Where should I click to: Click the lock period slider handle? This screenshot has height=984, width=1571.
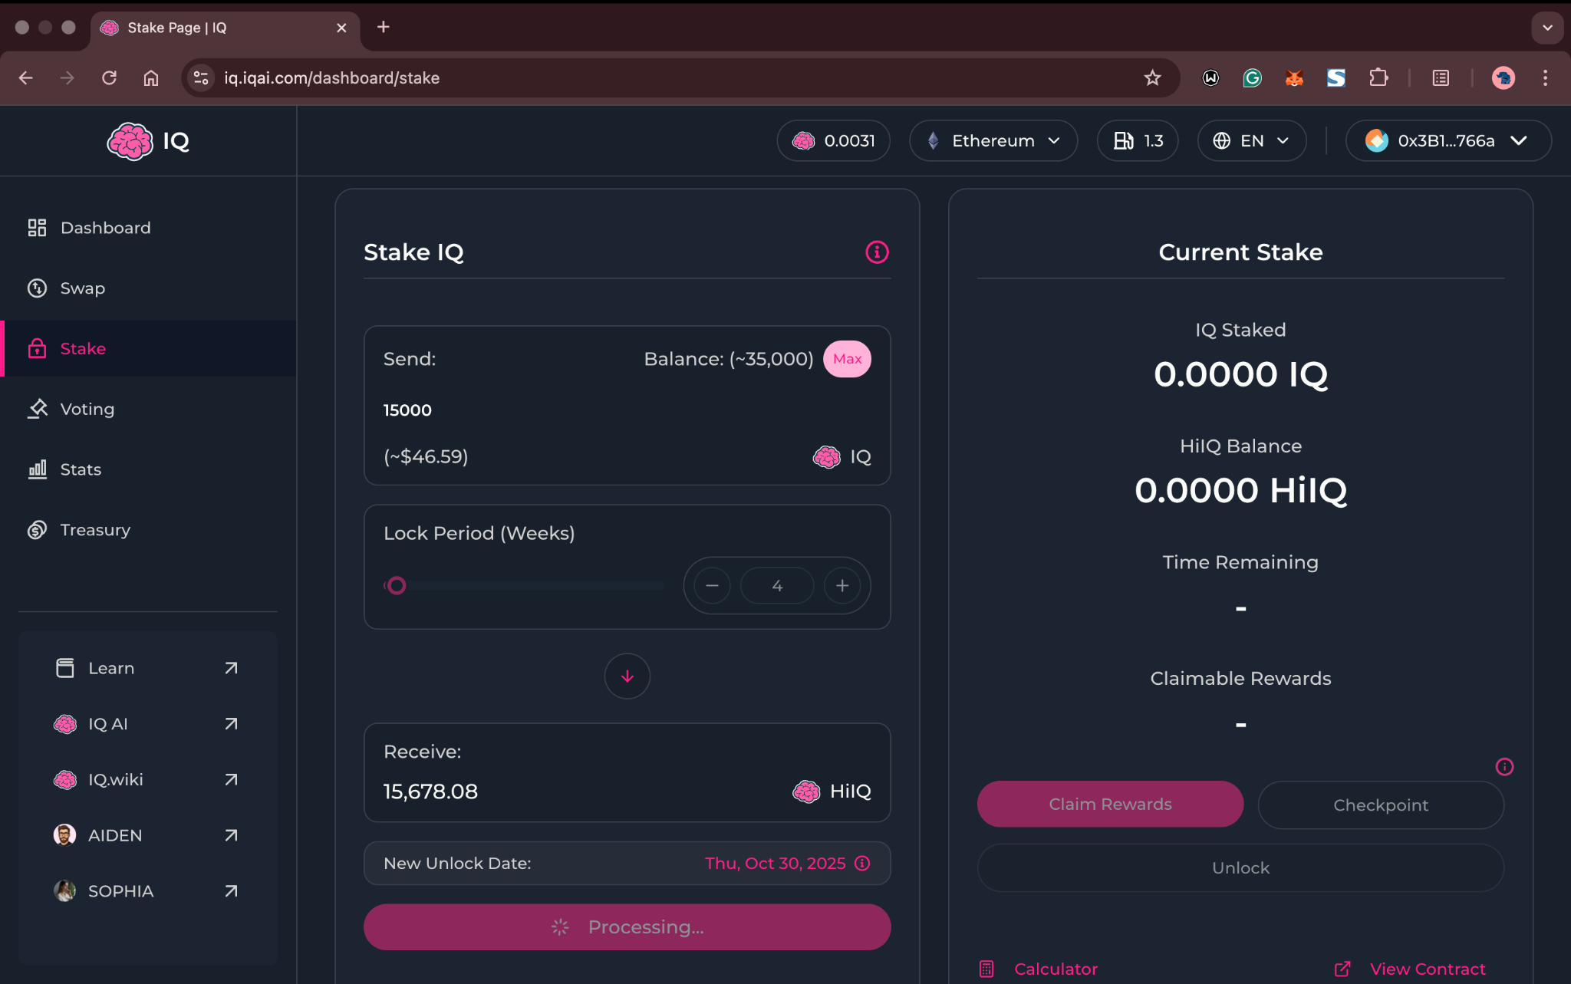(397, 586)
